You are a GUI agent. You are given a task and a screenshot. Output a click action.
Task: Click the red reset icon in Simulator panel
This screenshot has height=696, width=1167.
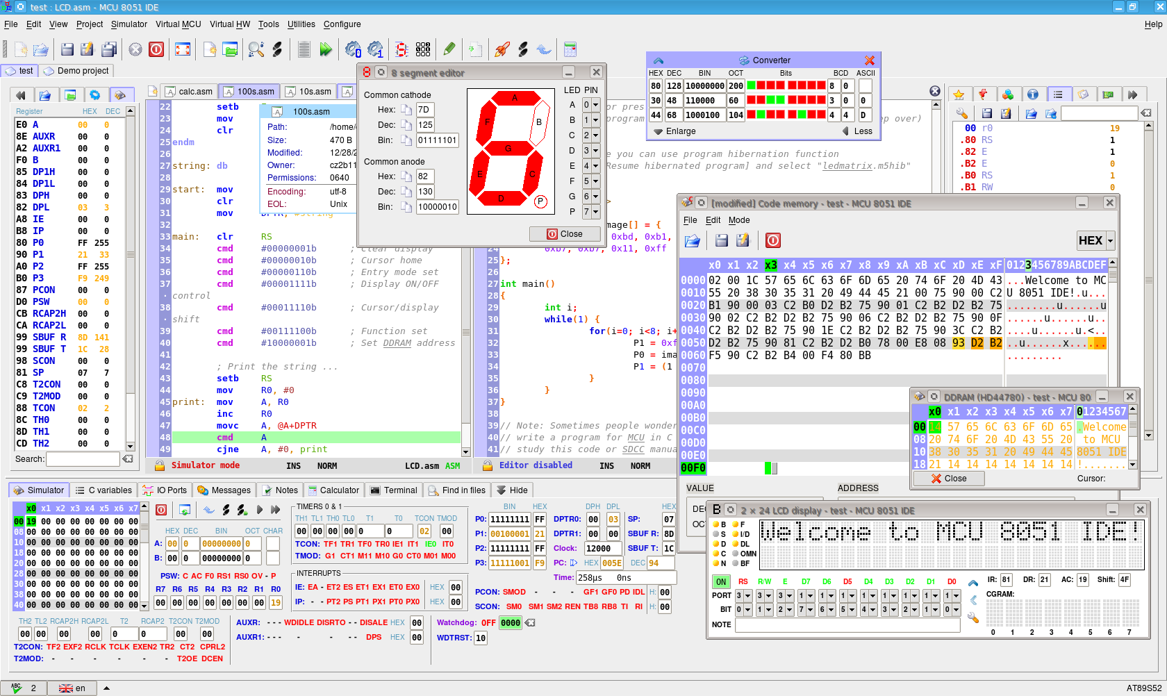pyautogui.click(x=161, y=510)
